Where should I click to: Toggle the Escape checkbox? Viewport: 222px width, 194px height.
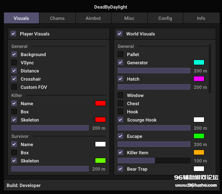click(x=120, y=136)
